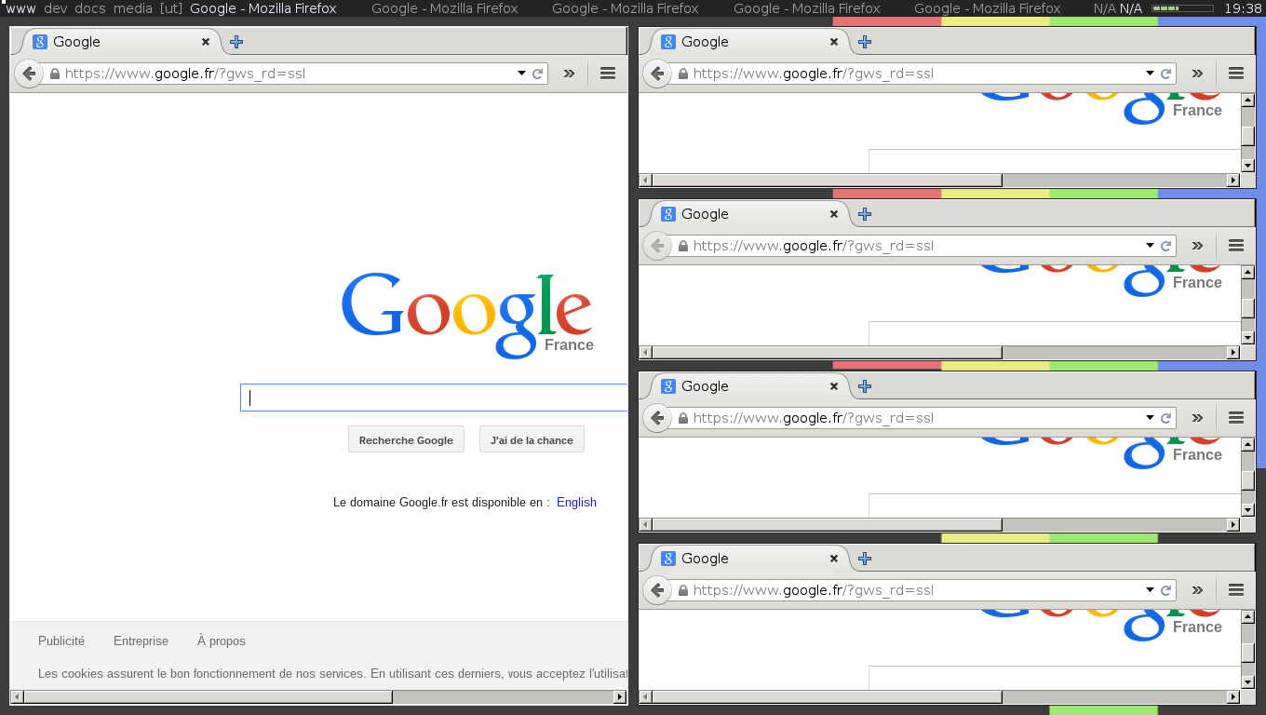
Task: Open the À propos footer link
Action: [x=222, y=641]
